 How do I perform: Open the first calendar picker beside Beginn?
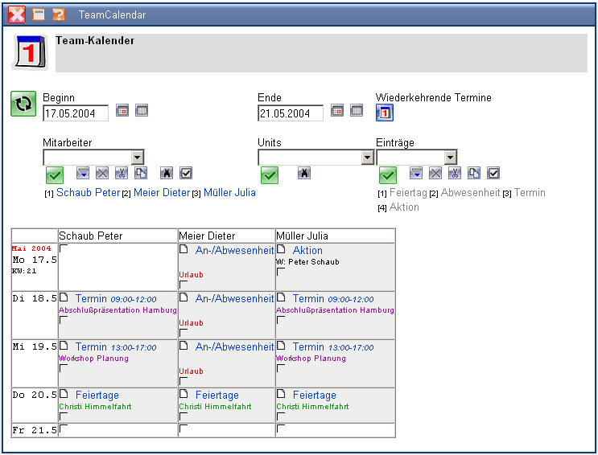pyautogui.click(x=122, y=111)
